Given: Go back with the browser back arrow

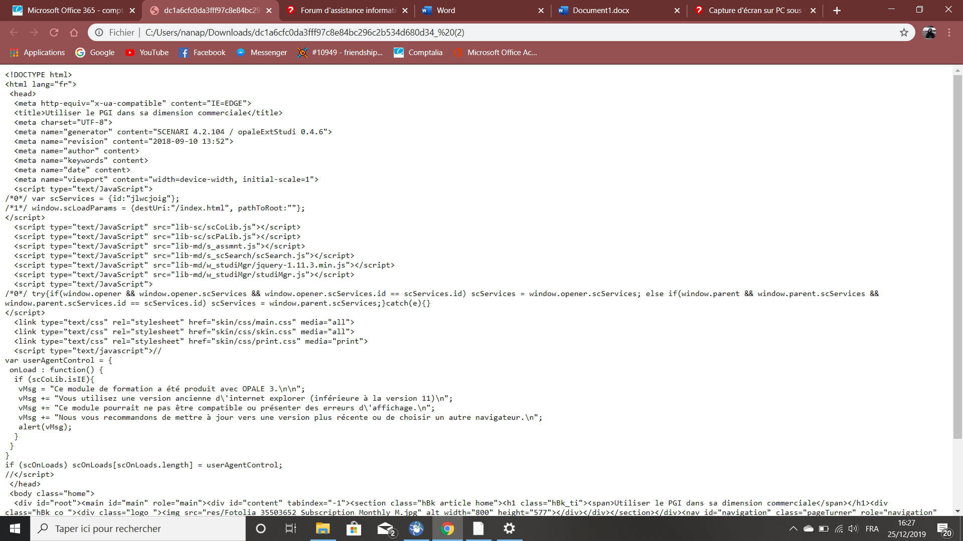Looking at the screenshot, I should tap(14, 33).
